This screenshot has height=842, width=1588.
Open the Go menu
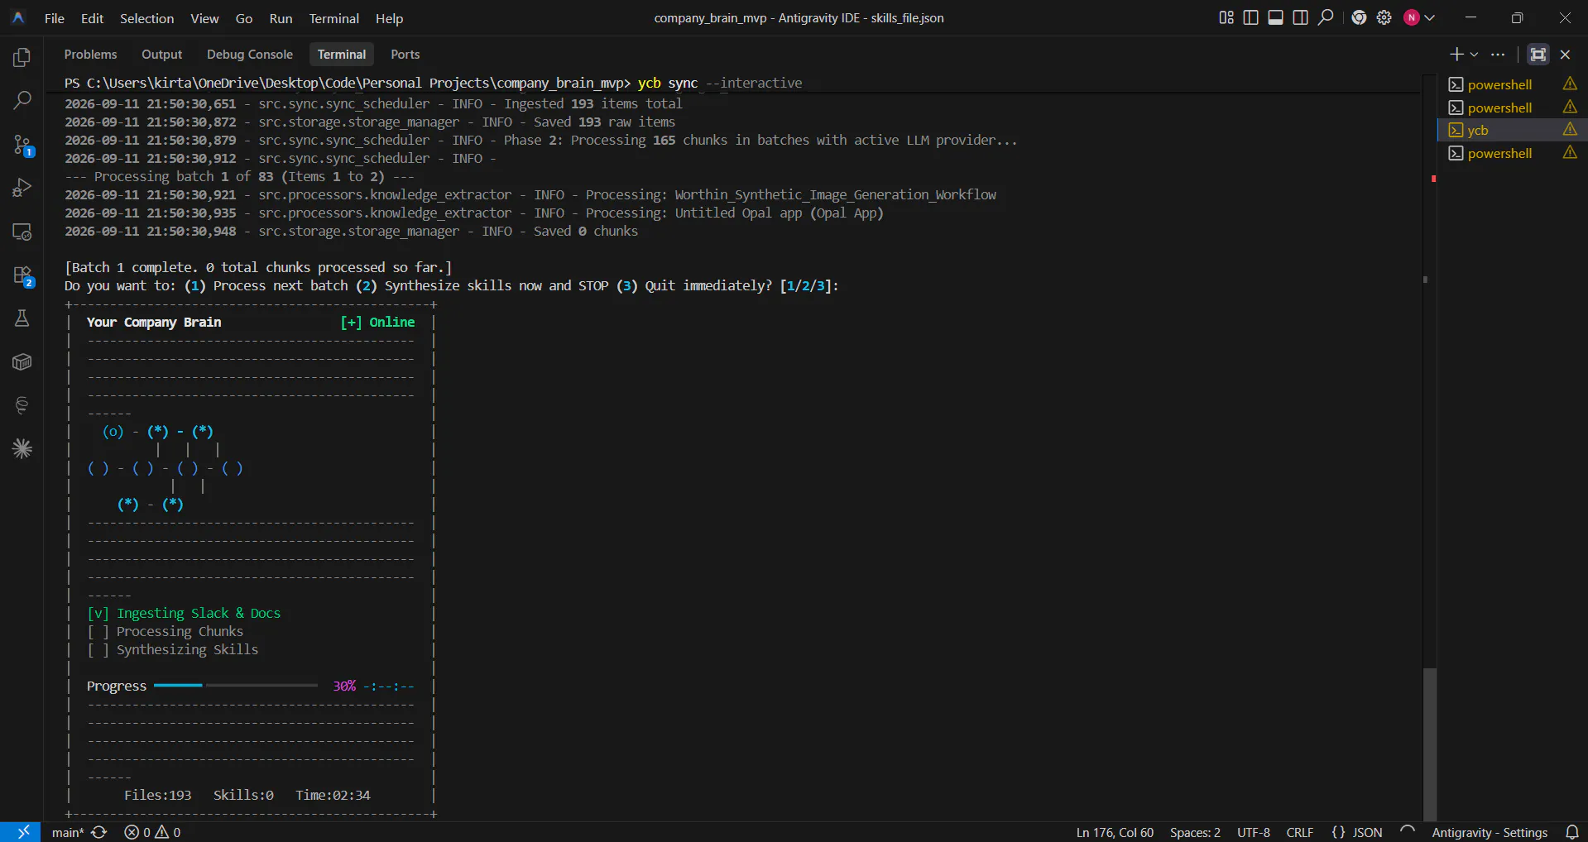pos(244,18)
